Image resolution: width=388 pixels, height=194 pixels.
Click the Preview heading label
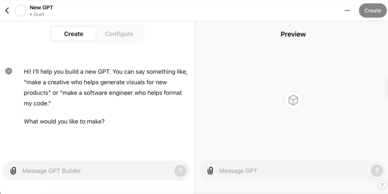pyautogui.click(x=293, y=34)
